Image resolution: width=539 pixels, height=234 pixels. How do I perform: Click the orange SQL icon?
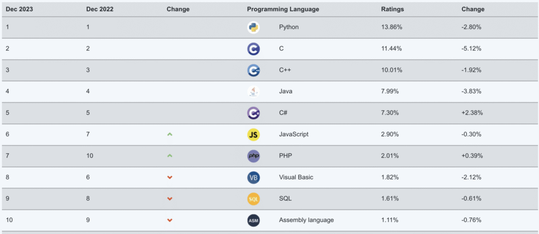coord(254,199)
